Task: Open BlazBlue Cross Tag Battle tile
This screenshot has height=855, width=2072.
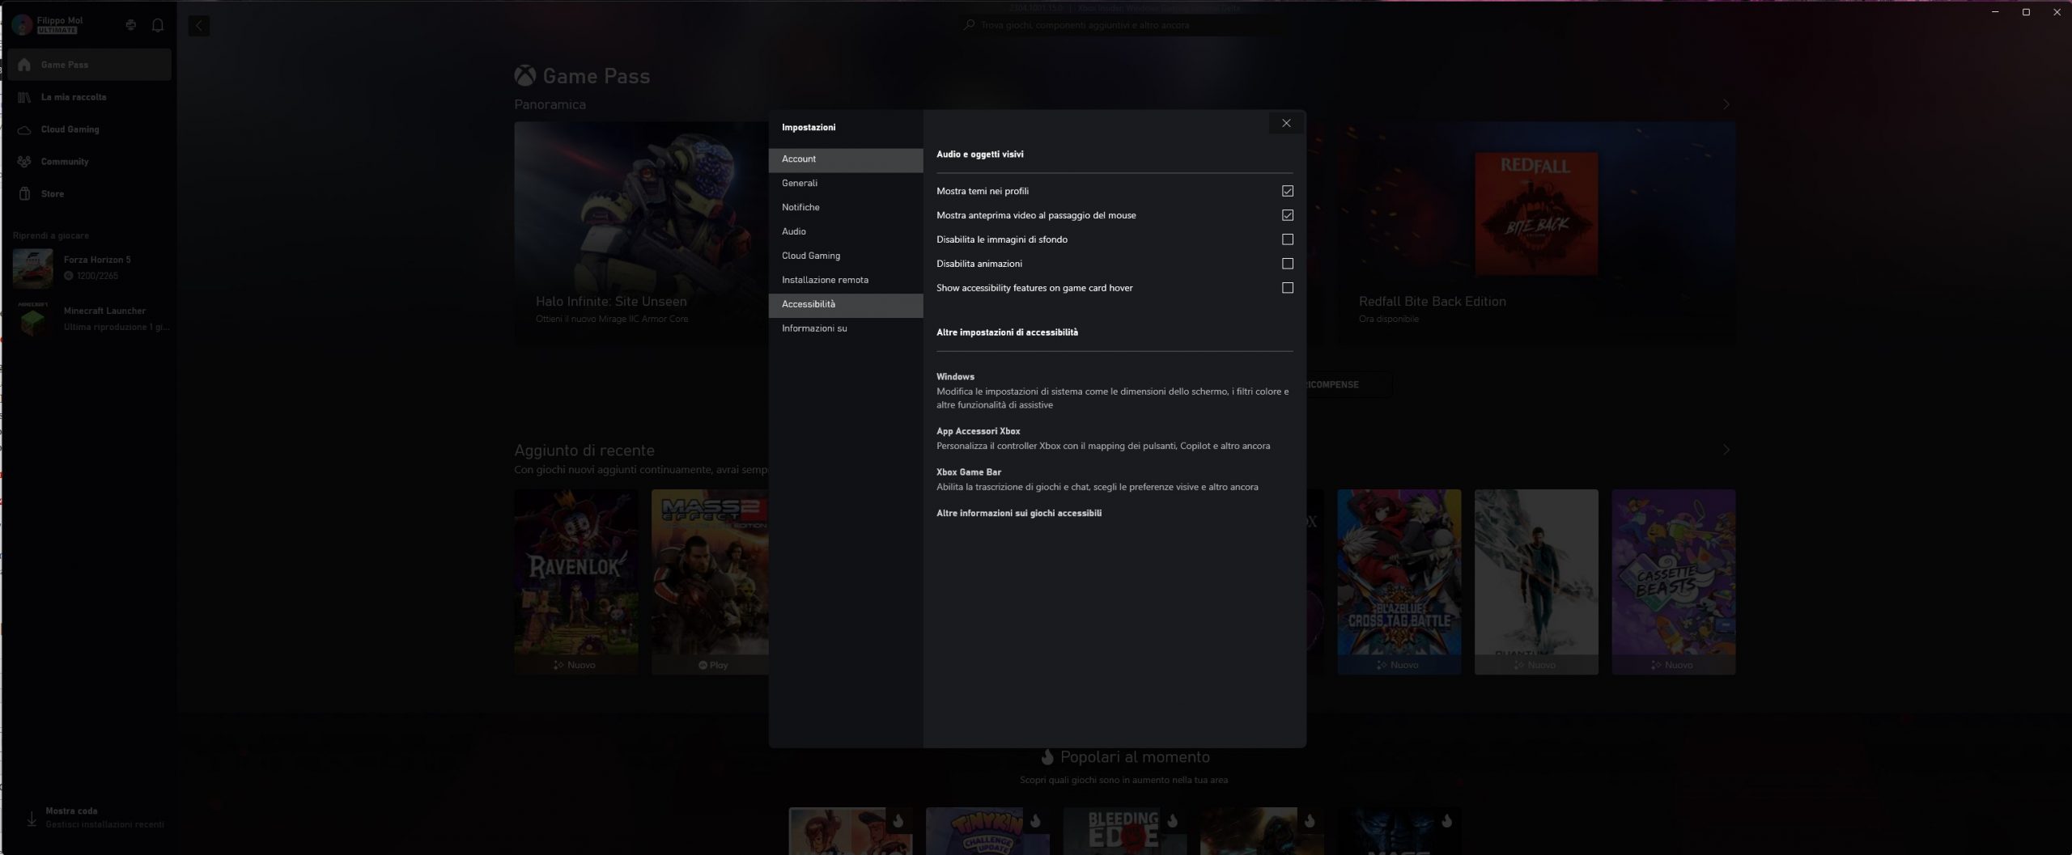Action: [x=1399, y=582]
